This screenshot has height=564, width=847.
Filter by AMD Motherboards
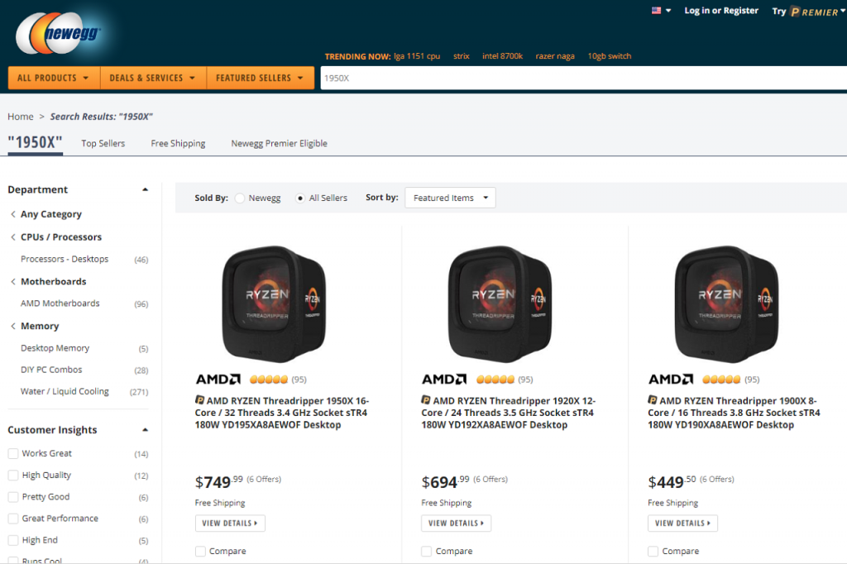pos(60,303)
